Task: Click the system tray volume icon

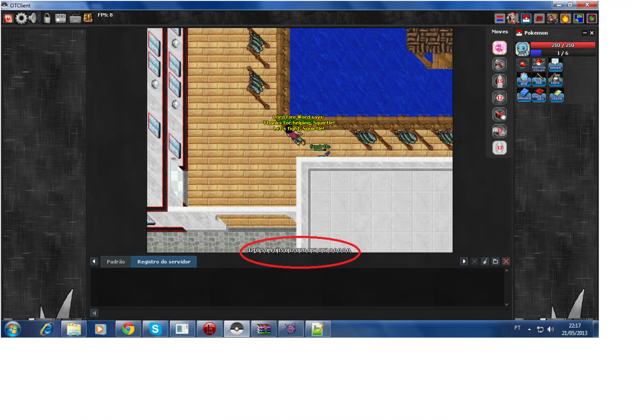Action: pyautogui.click(x=551, y=329)
